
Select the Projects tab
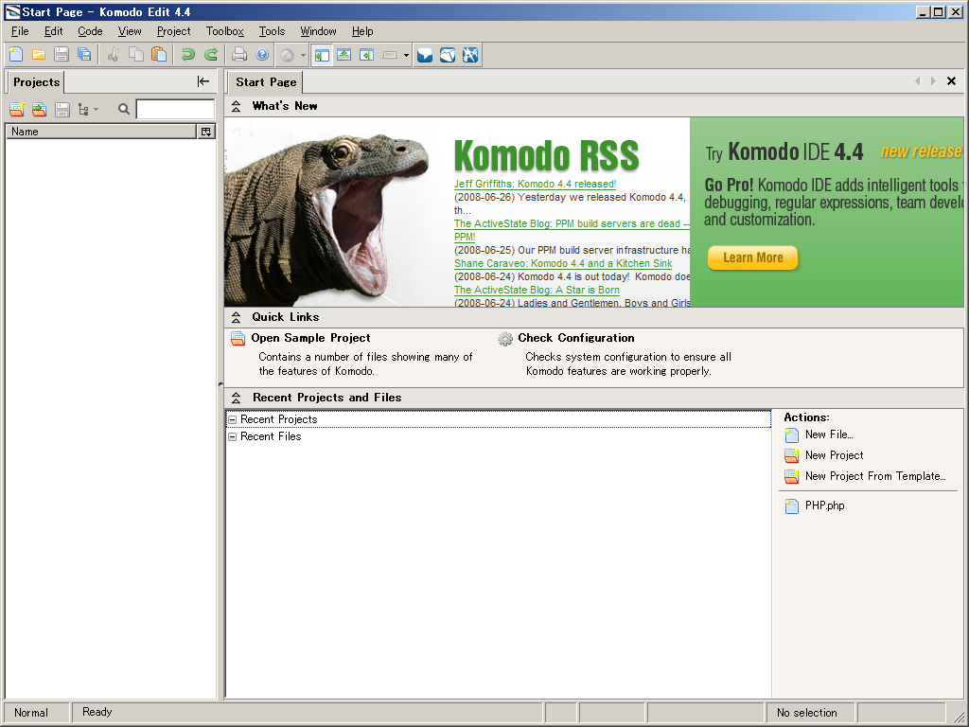point(37,82)
